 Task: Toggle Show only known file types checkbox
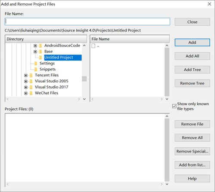[x=174, y=106]
